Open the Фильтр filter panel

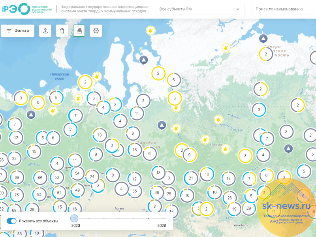point(17,31)
